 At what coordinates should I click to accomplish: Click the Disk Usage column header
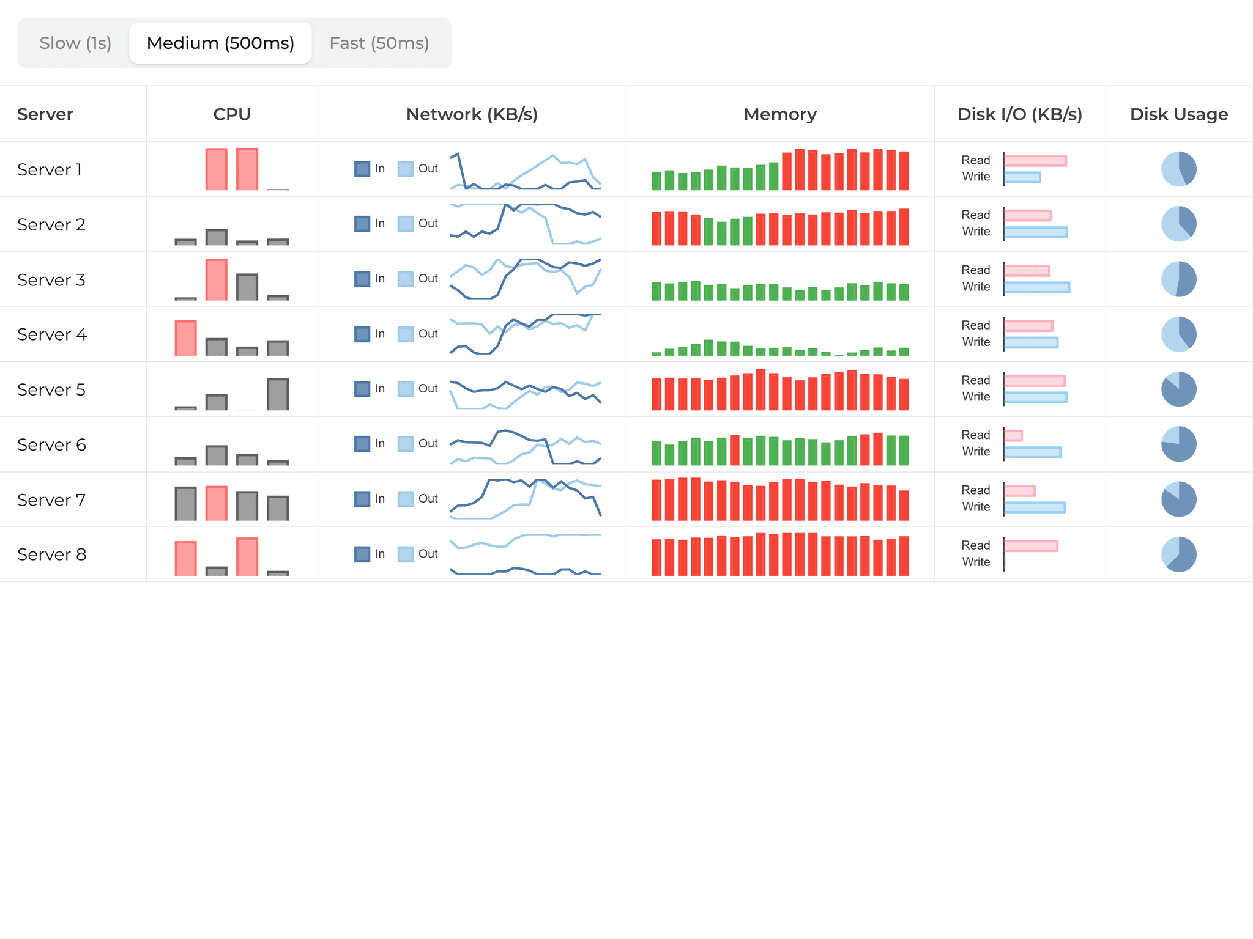coord(1179,114)
